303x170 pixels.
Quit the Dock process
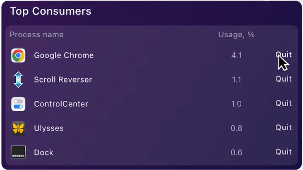click(284, 152)
